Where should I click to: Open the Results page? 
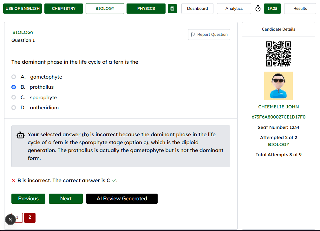click(300, 9)
